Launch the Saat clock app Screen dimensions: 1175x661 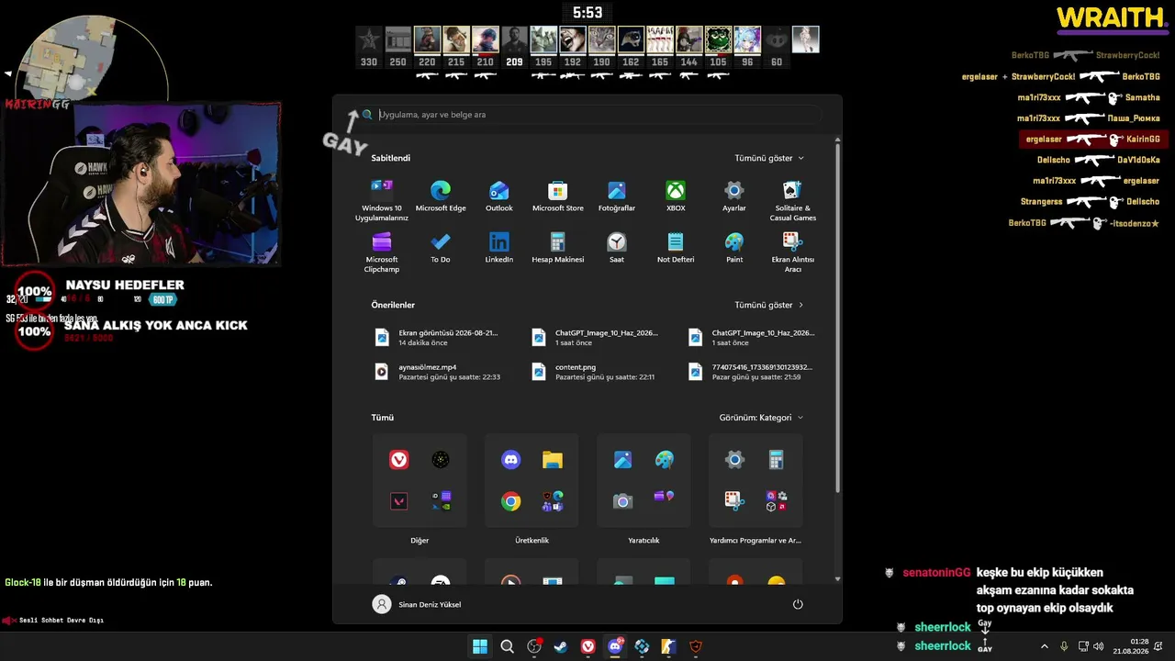pyautogui.click(x=617, y=248)
